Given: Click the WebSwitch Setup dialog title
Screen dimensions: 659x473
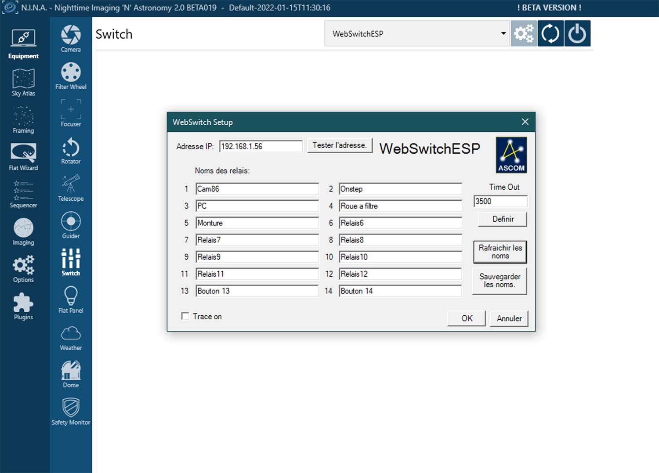Looking at the screenshot, I should click(x=203, y=122).
